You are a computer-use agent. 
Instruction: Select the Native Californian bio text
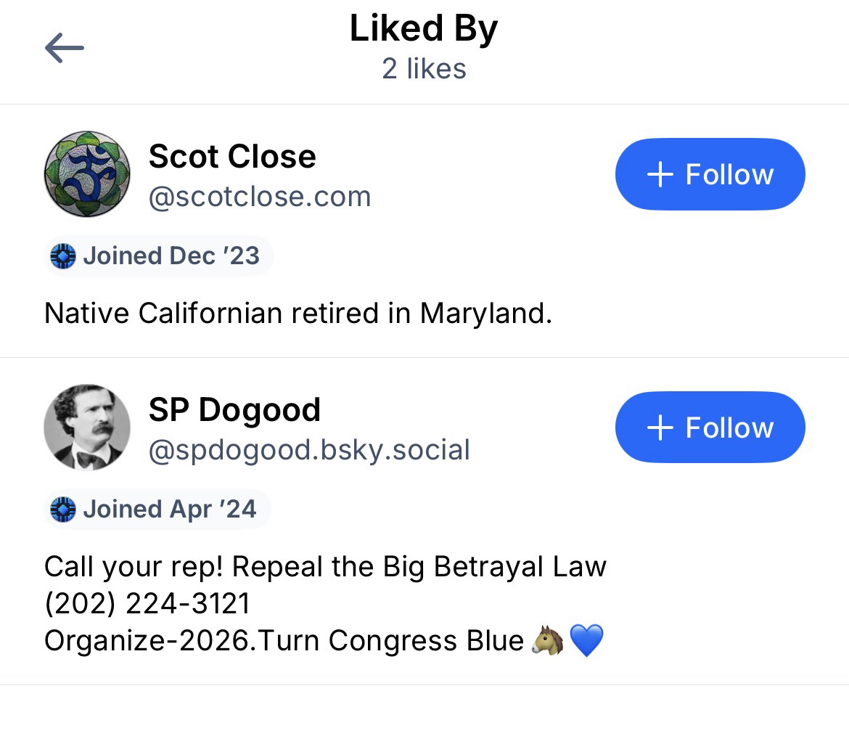[298, 314]
